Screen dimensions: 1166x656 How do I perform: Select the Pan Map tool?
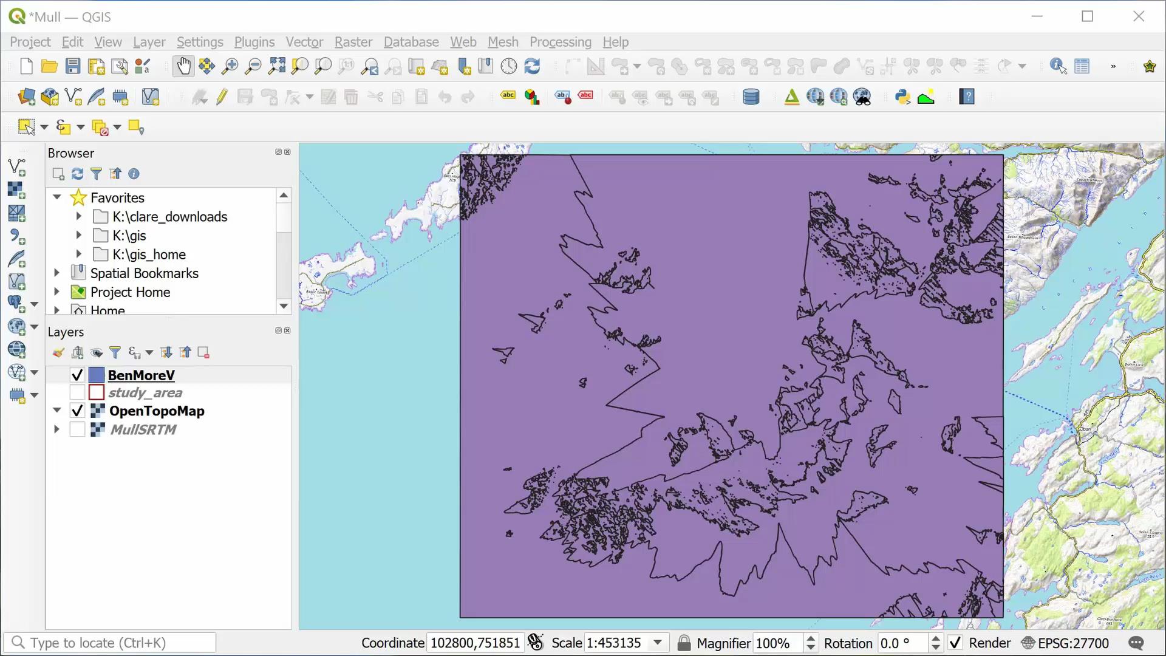click(183, 66)
